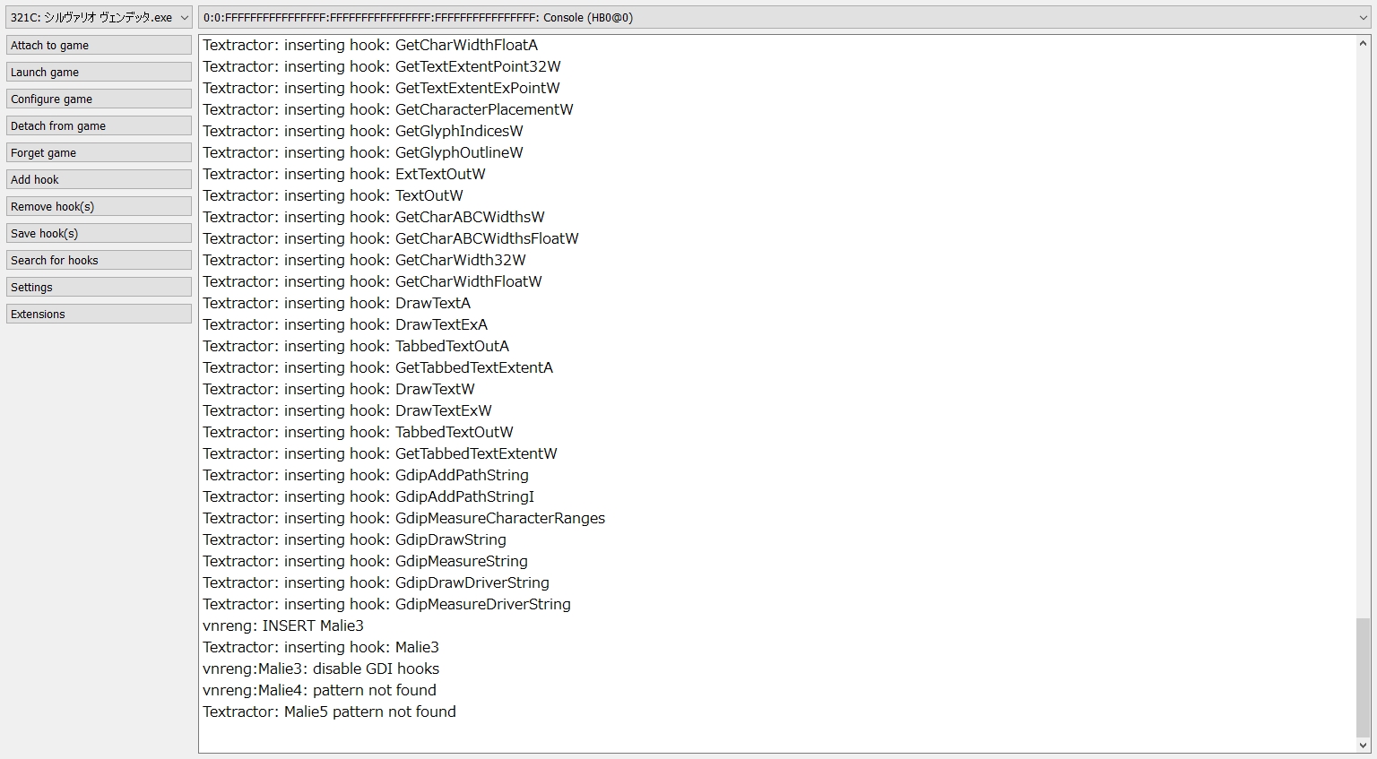Screen dimensions: 1377x759
Task: Click the 'inserting hook: GetCharacterPlacementW' line
Action: 388,109
